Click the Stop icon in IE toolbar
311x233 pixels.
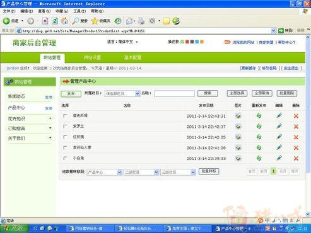coord(45,21)
